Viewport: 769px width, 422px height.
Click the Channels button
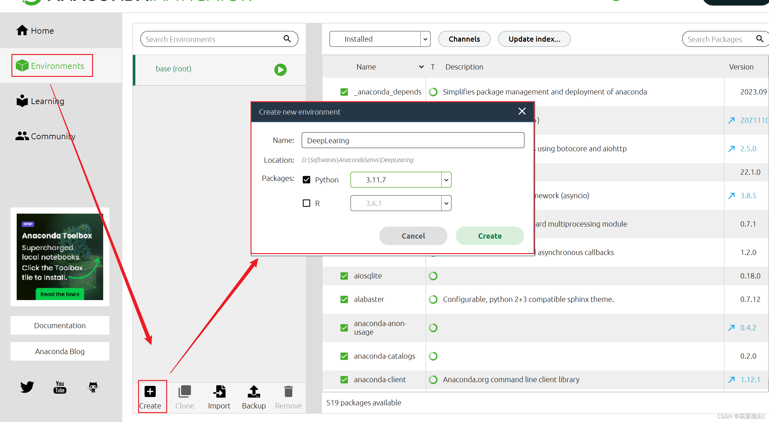point(464,39)
